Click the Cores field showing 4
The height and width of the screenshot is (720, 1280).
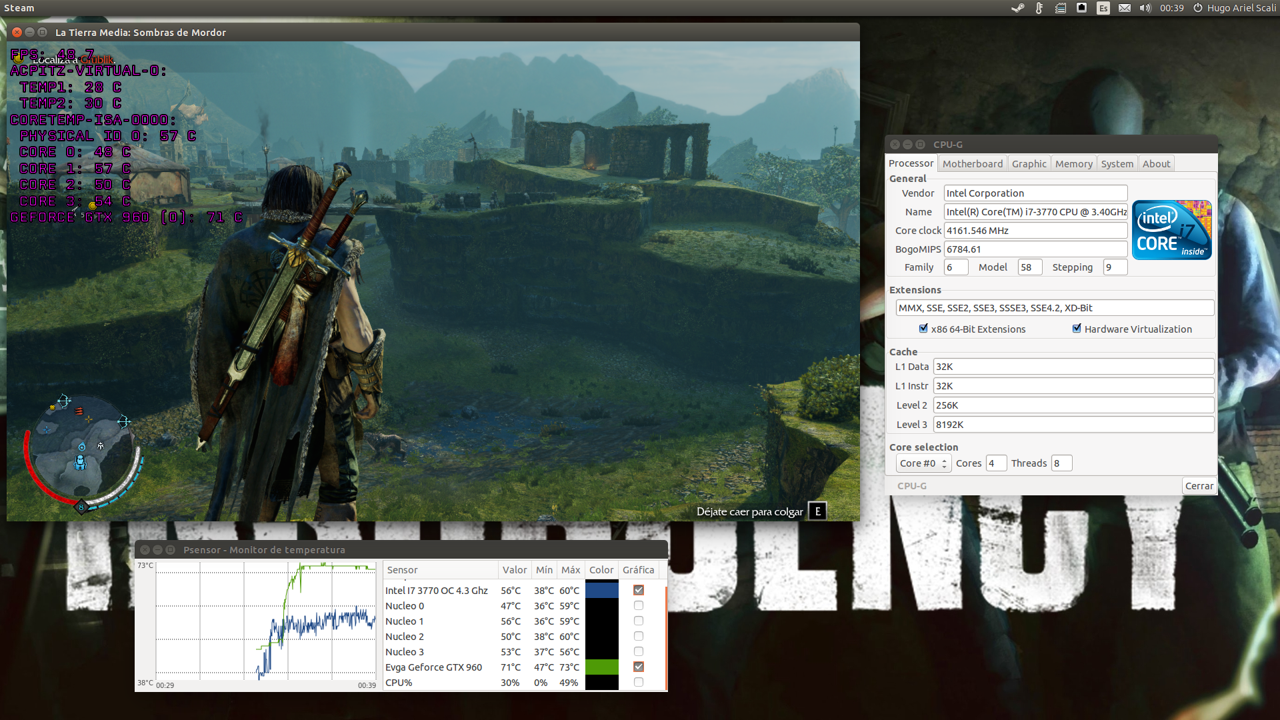pos(996,463)
